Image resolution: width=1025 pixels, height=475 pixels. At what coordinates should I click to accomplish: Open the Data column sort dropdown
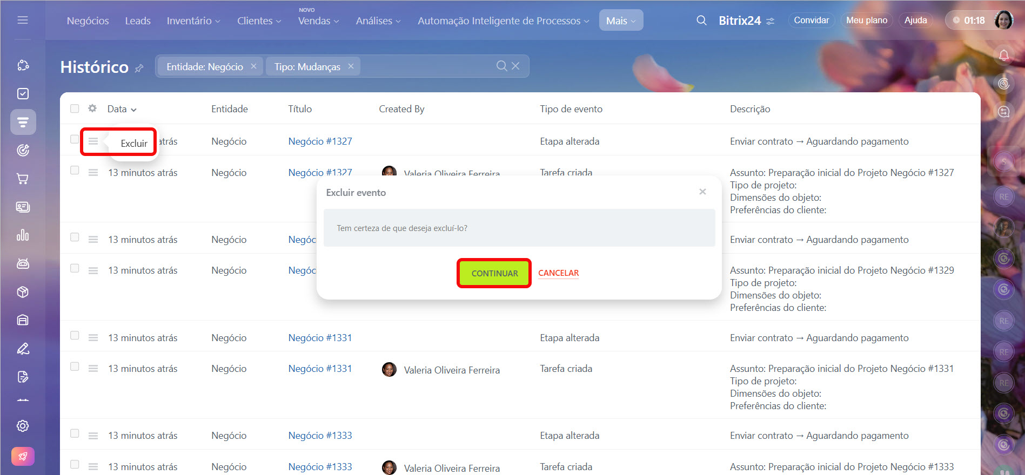(122, 109)
